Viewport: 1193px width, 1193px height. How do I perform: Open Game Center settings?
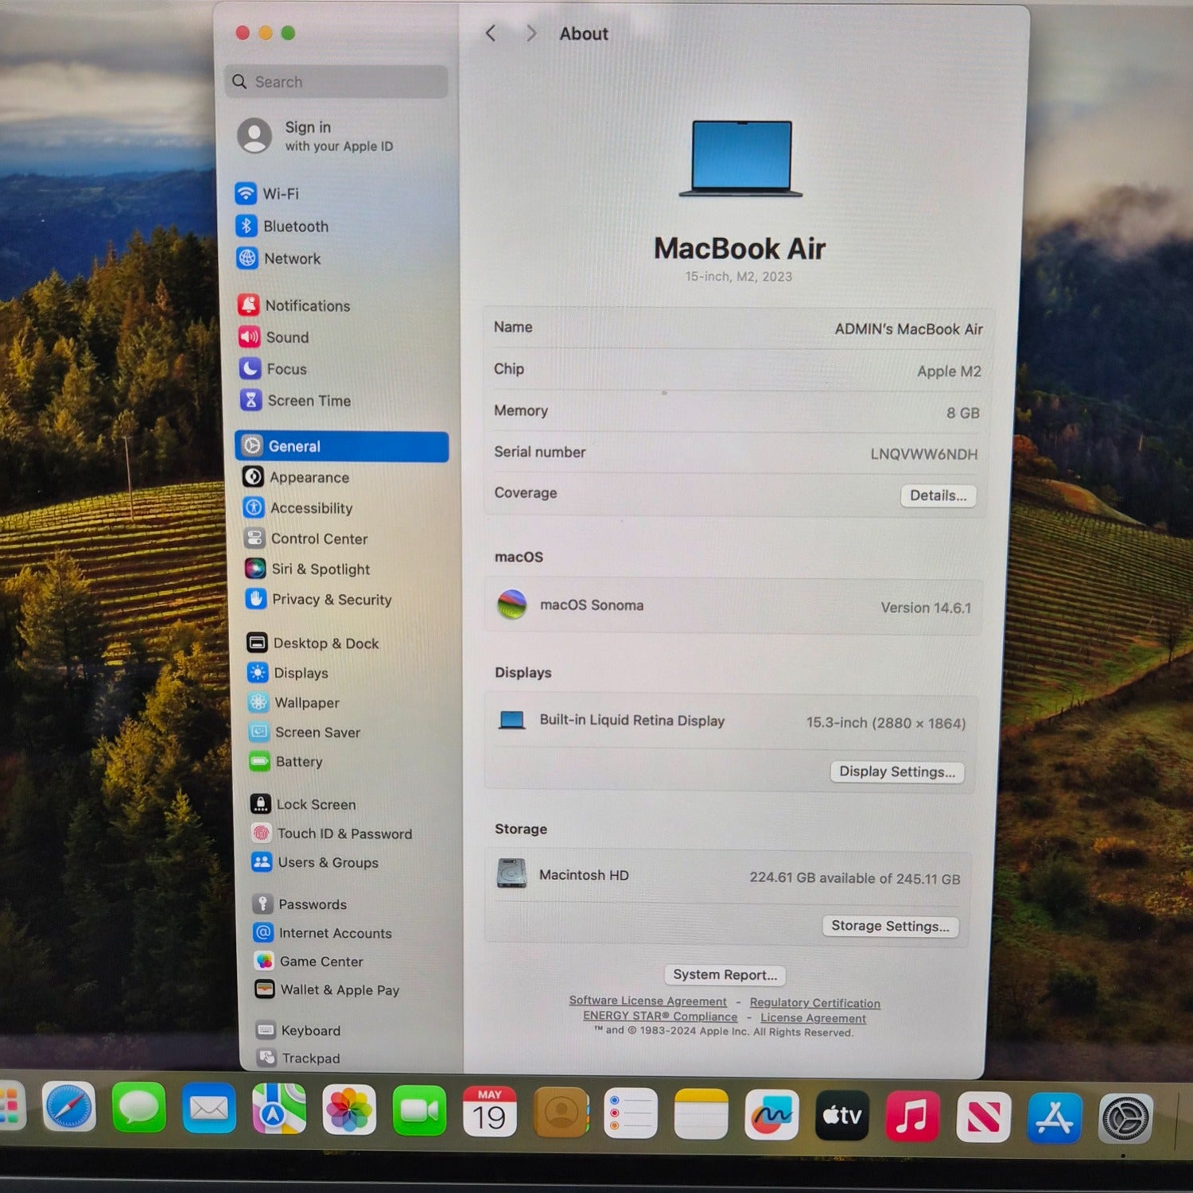click(x=309, y=962)
